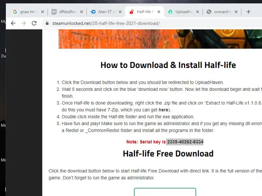This screenshot has height=196, width=262.
Task: Close the 'dffdsdfssd' tab
Action: [81, 12]
